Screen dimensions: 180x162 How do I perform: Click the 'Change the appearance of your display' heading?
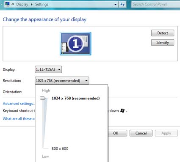pos(44,19)
